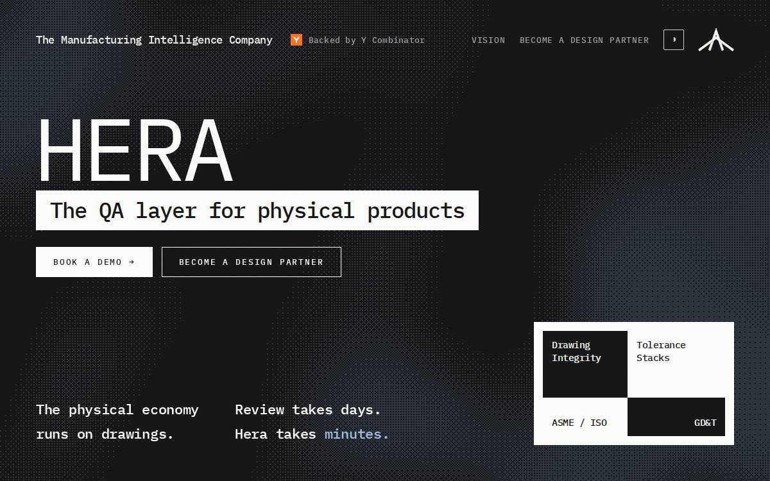Select the Drawing Integrity tile

(585, 364)
